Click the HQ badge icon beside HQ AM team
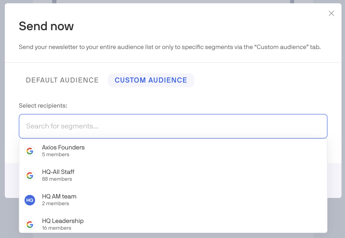The height and width of the screenshot is (238, 345). [30, 200]
